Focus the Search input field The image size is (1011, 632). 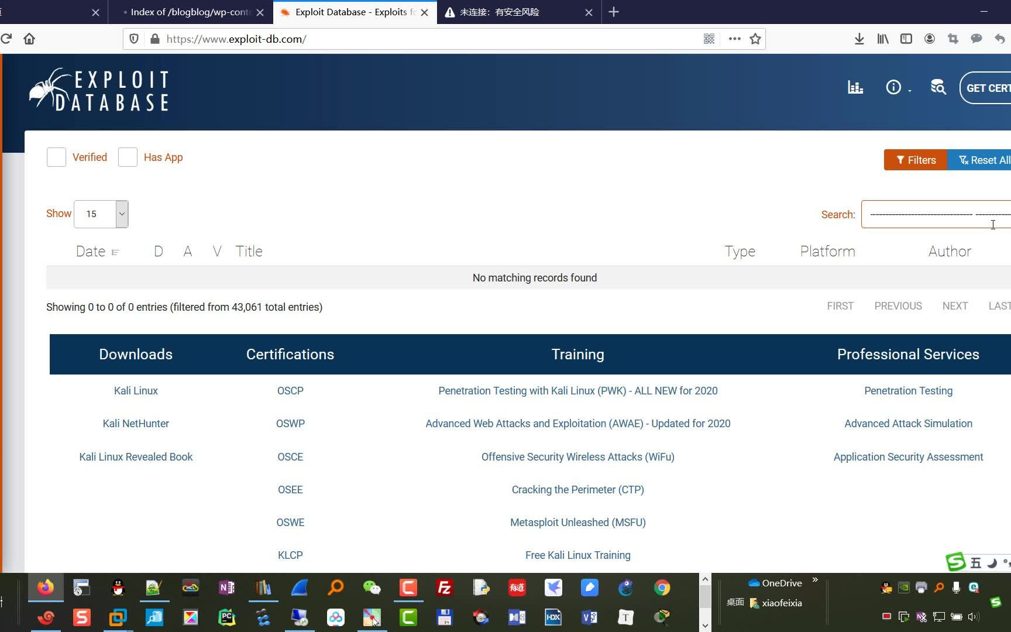[x=936, y=214]
